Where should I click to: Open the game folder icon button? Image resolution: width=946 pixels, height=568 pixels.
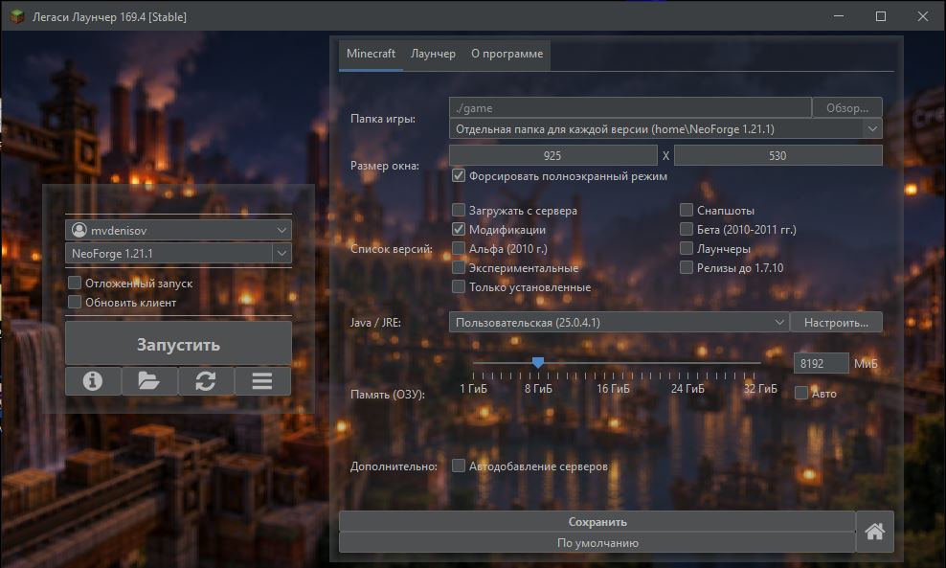[x=149, y=381]
